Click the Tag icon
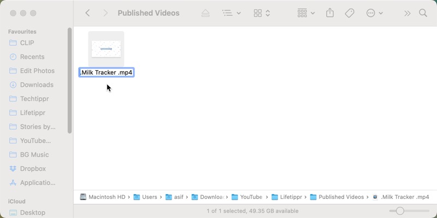 (350, 13)
